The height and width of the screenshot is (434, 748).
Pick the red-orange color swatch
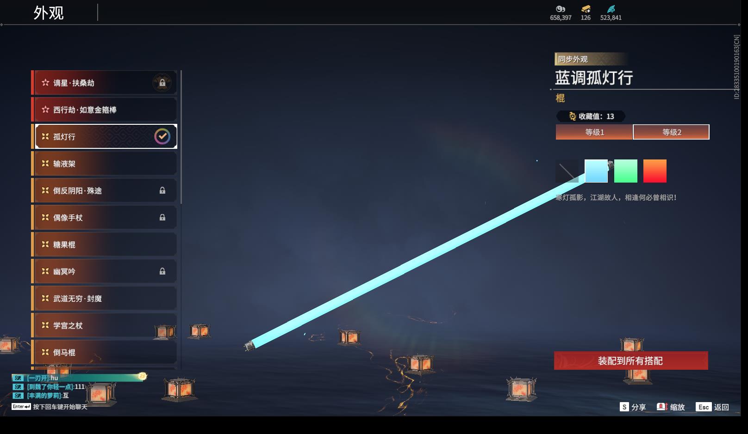pyautogui.click(x=655, y=171)
